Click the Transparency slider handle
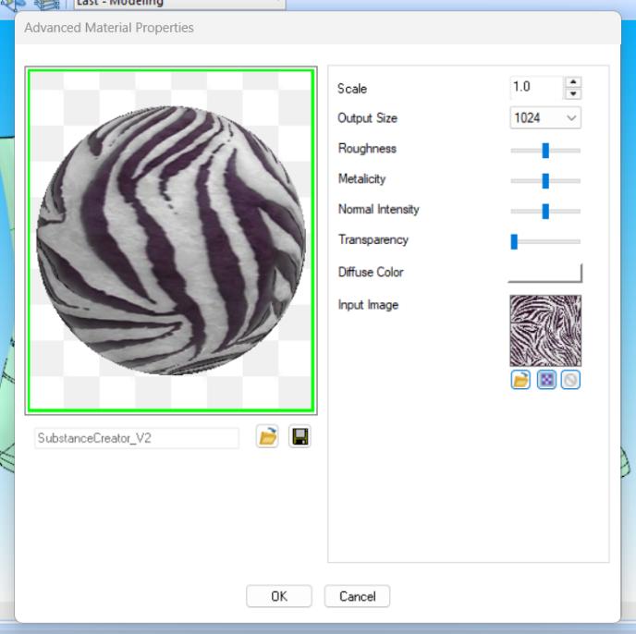The image size is (636, 634). point(514,242)
